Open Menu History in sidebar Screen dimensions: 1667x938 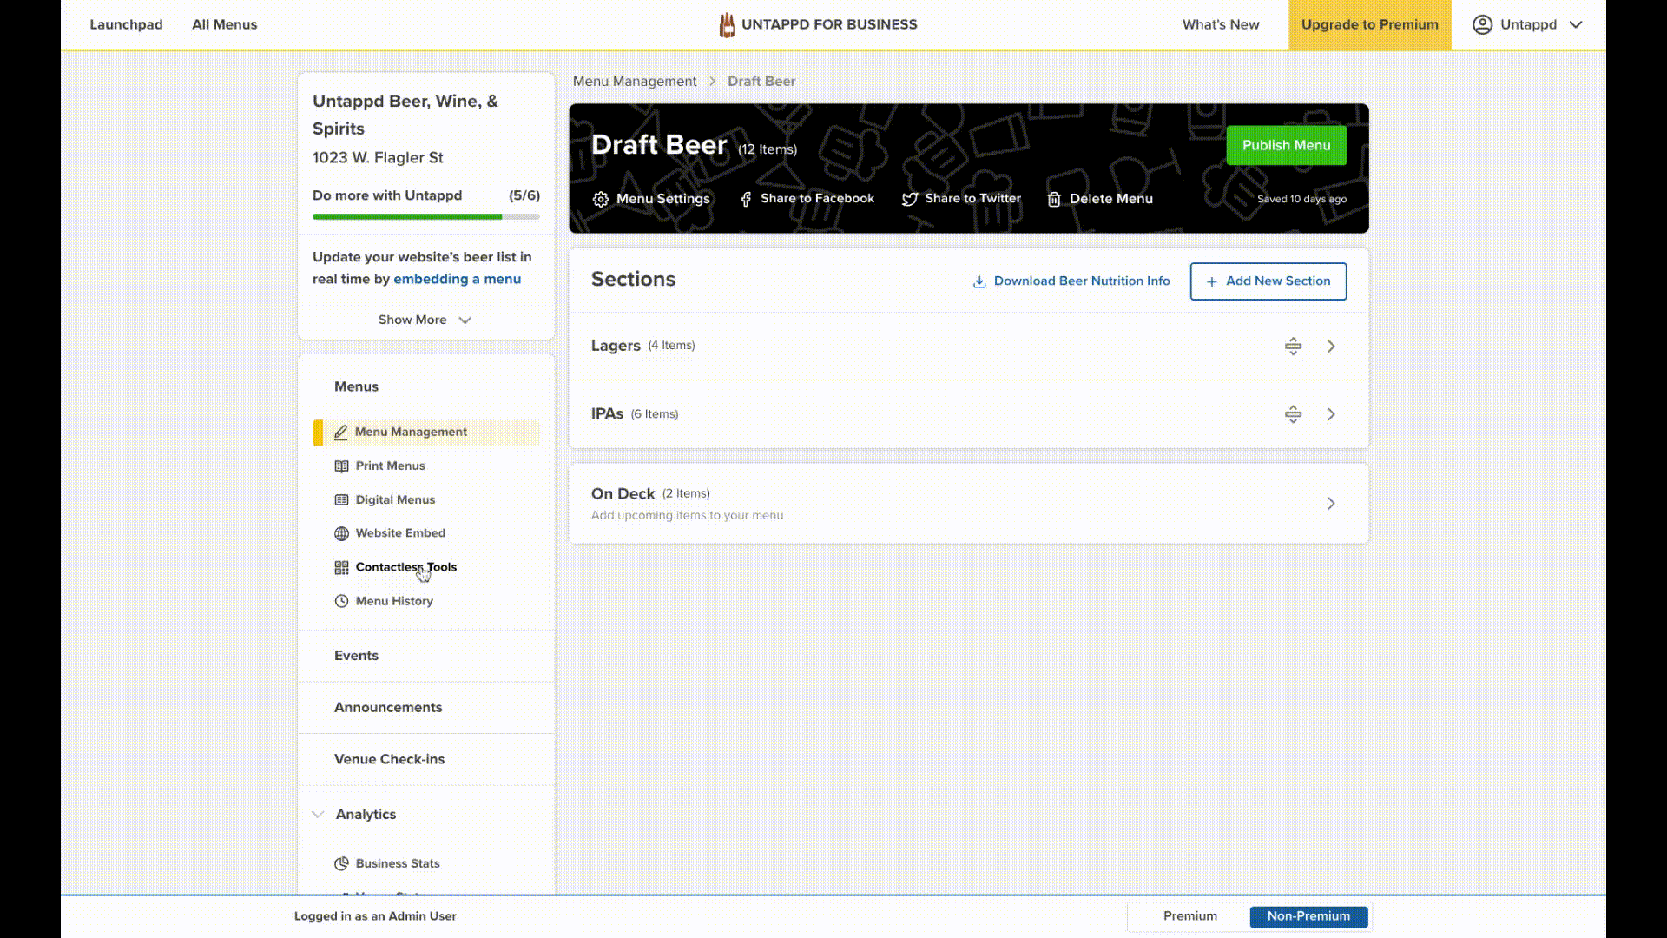pos(394,601)
